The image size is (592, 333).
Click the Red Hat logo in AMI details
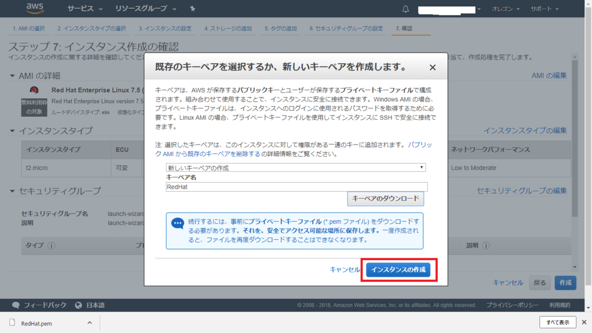(33, 91)
